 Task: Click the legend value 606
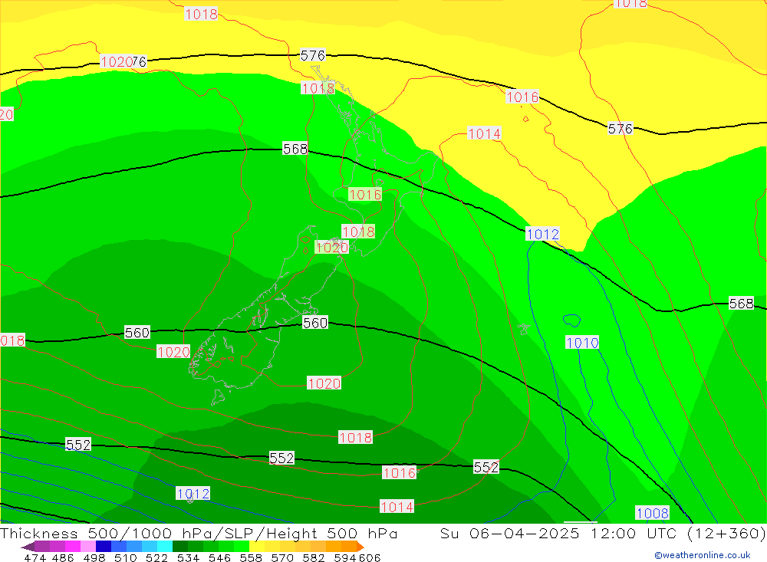pos(370,557)
